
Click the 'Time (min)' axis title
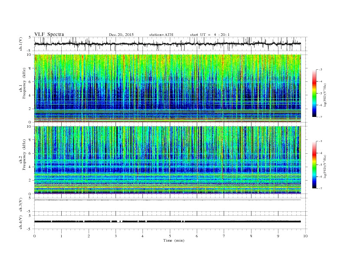tap(174, 240)
